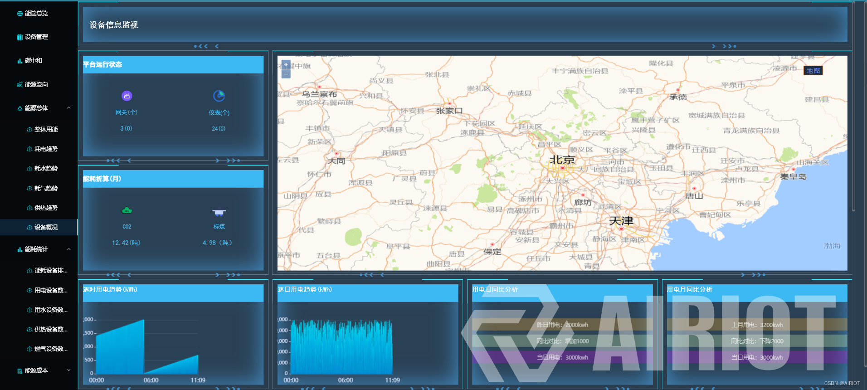
Task: Click the icon beside 能耗设备排...
Action: tap(29, 271)
